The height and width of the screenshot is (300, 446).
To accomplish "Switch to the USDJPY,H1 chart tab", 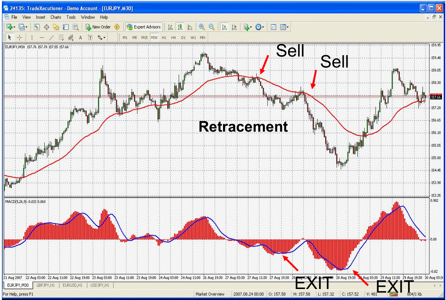I will point(100,285).
